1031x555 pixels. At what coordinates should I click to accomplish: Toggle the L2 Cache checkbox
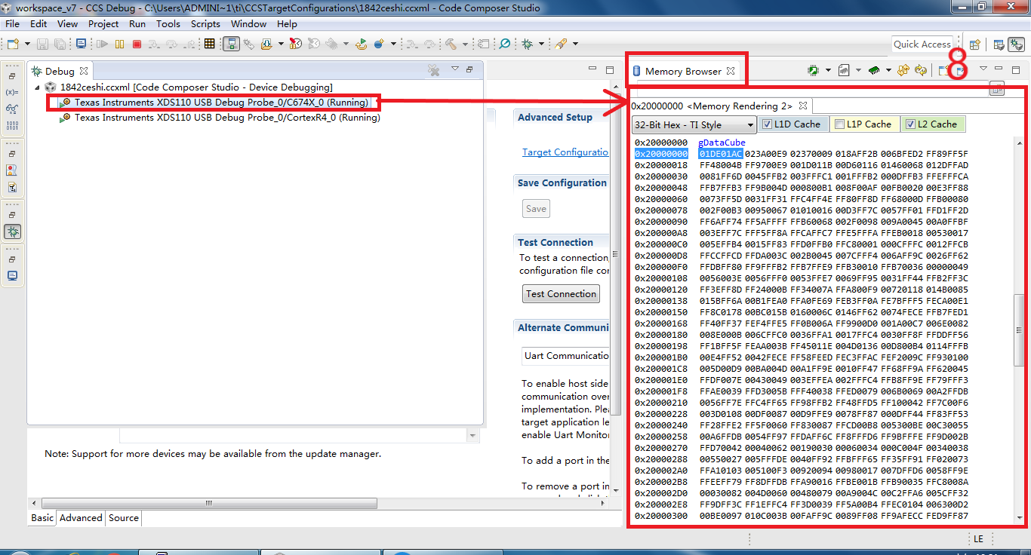[x=911, y=124]
